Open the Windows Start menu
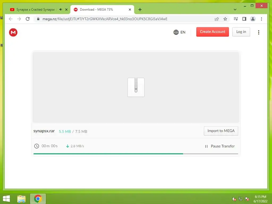The image size is (272, 204). tap(6, 199)
